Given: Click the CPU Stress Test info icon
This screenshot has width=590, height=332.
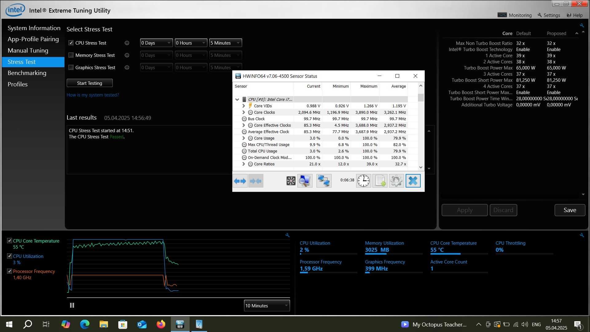Looking at the screenshot, I should pyautogui.click(x=127, y=43).
